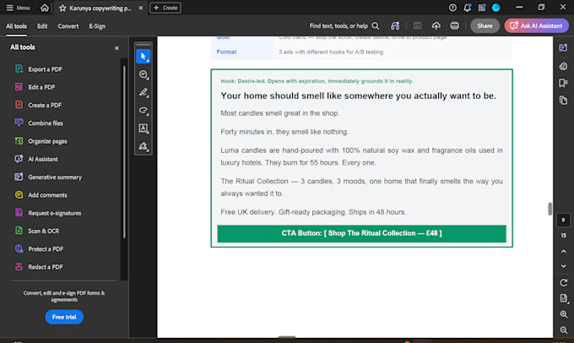Open the Create a PDF tool
Image resolution: width=574 pixels, height=343 pixels.
click(38, 105)
